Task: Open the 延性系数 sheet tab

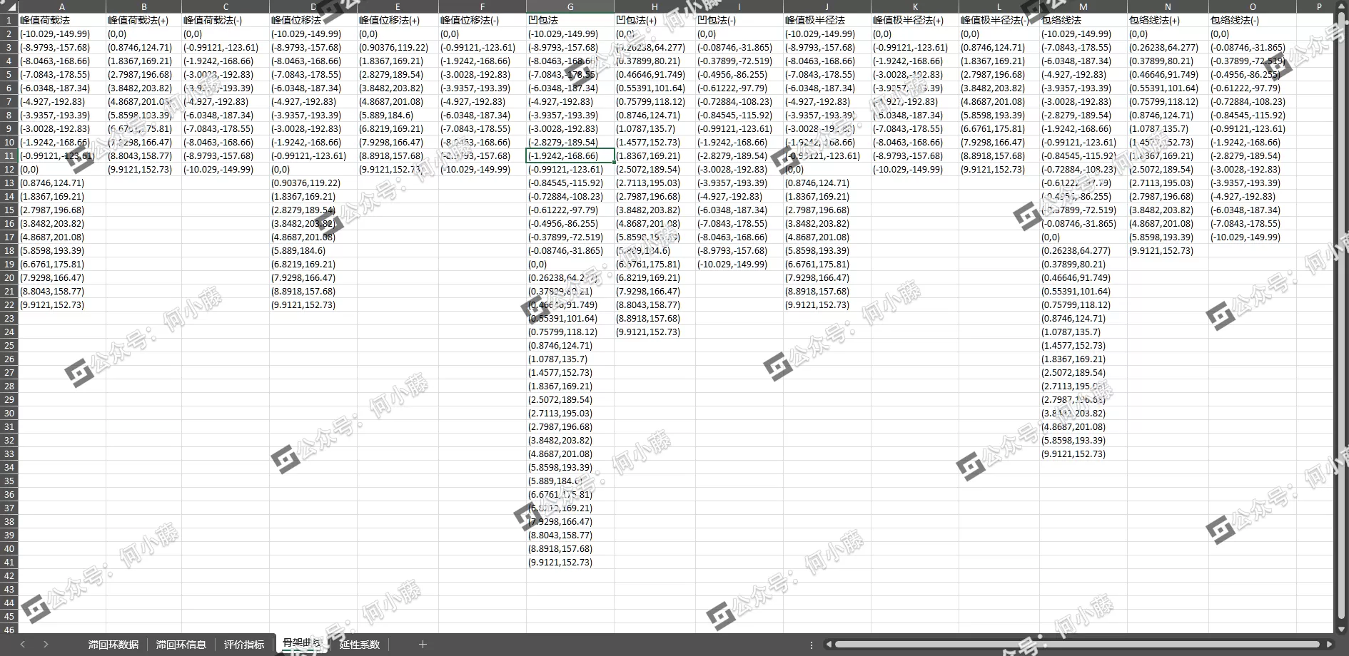Action: tap(360, 645)
